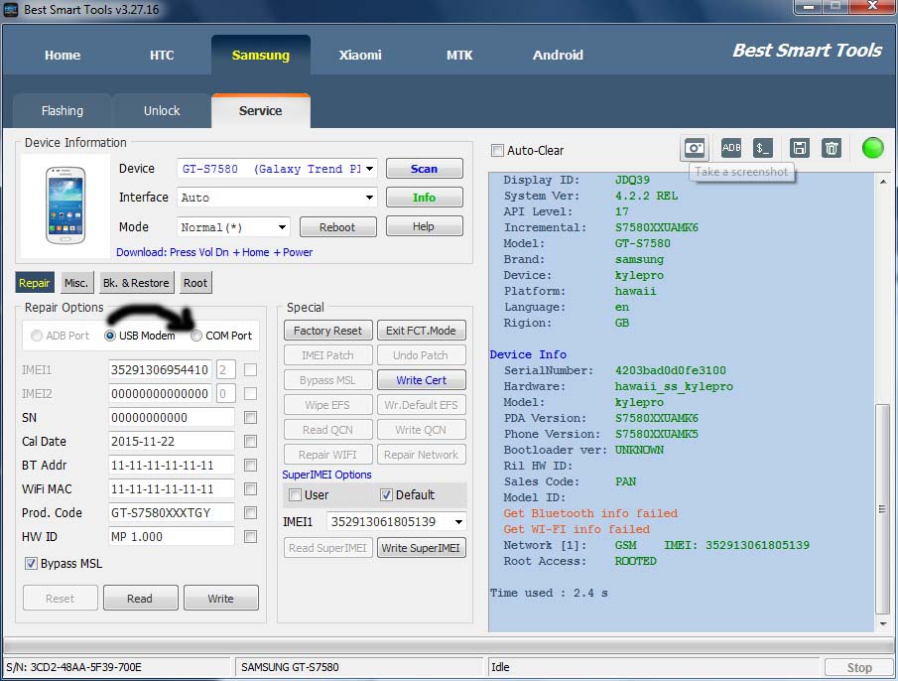Switch to the Home tab

pos(63,55)
